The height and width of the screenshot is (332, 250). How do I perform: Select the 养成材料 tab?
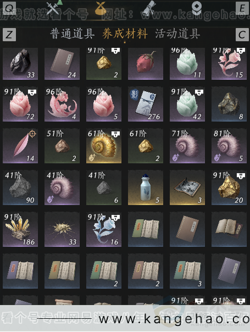(125, 34)
